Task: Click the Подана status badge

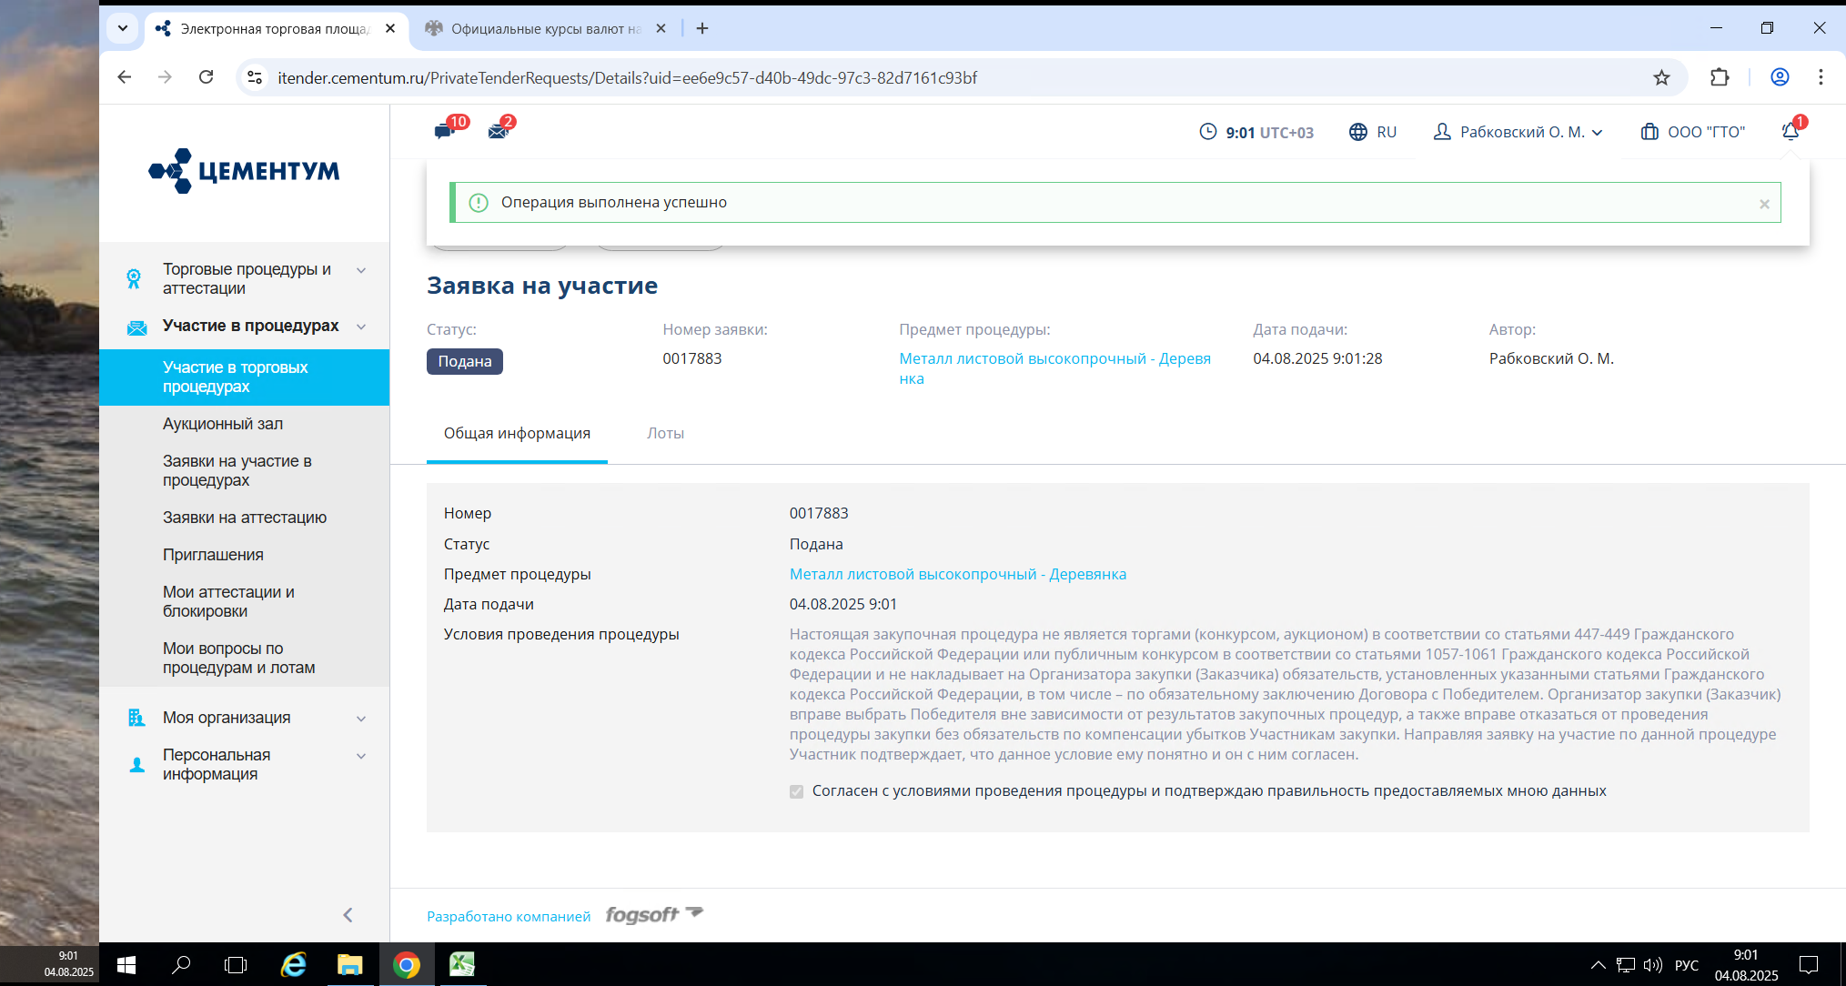Action: (x=465, y=361)
